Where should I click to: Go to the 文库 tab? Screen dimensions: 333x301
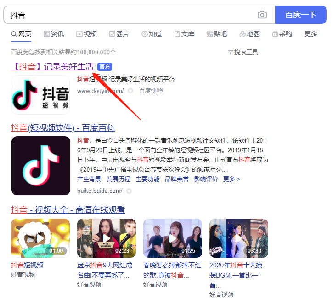click(x=184, y=34)
